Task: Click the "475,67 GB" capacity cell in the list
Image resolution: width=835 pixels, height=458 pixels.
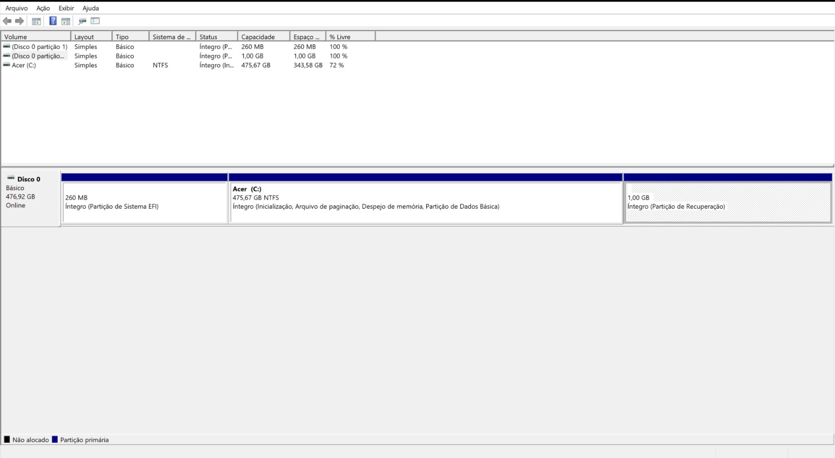Action: tap(256, 65)
